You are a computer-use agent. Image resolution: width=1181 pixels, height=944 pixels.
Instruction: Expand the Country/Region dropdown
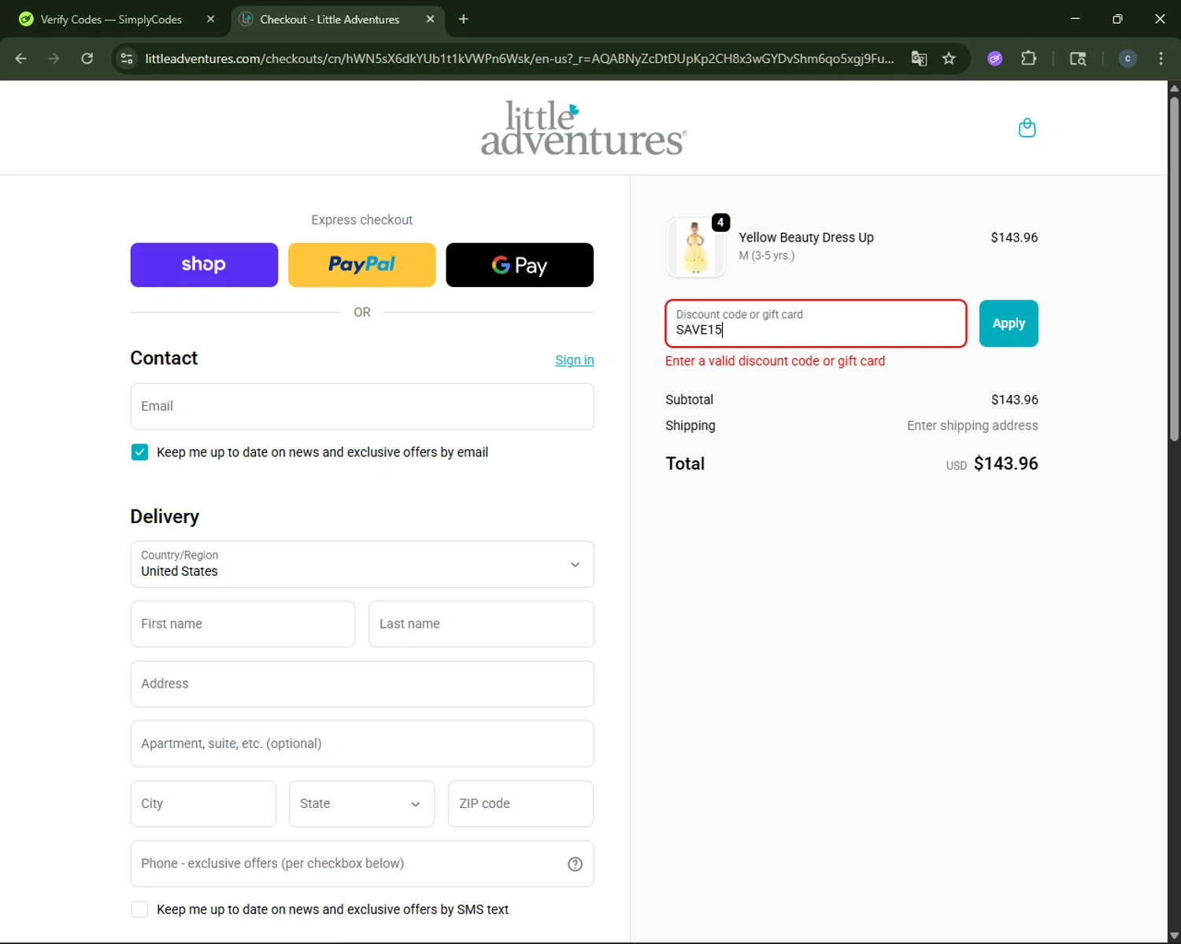[362, 564]
